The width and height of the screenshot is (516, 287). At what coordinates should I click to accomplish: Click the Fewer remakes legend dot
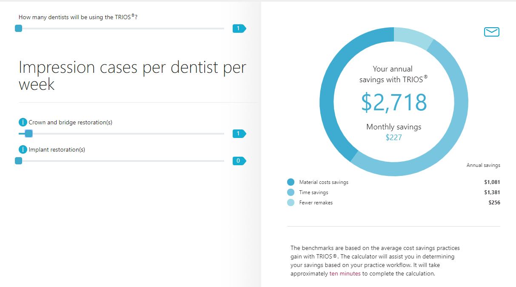(x=291, y=203)
